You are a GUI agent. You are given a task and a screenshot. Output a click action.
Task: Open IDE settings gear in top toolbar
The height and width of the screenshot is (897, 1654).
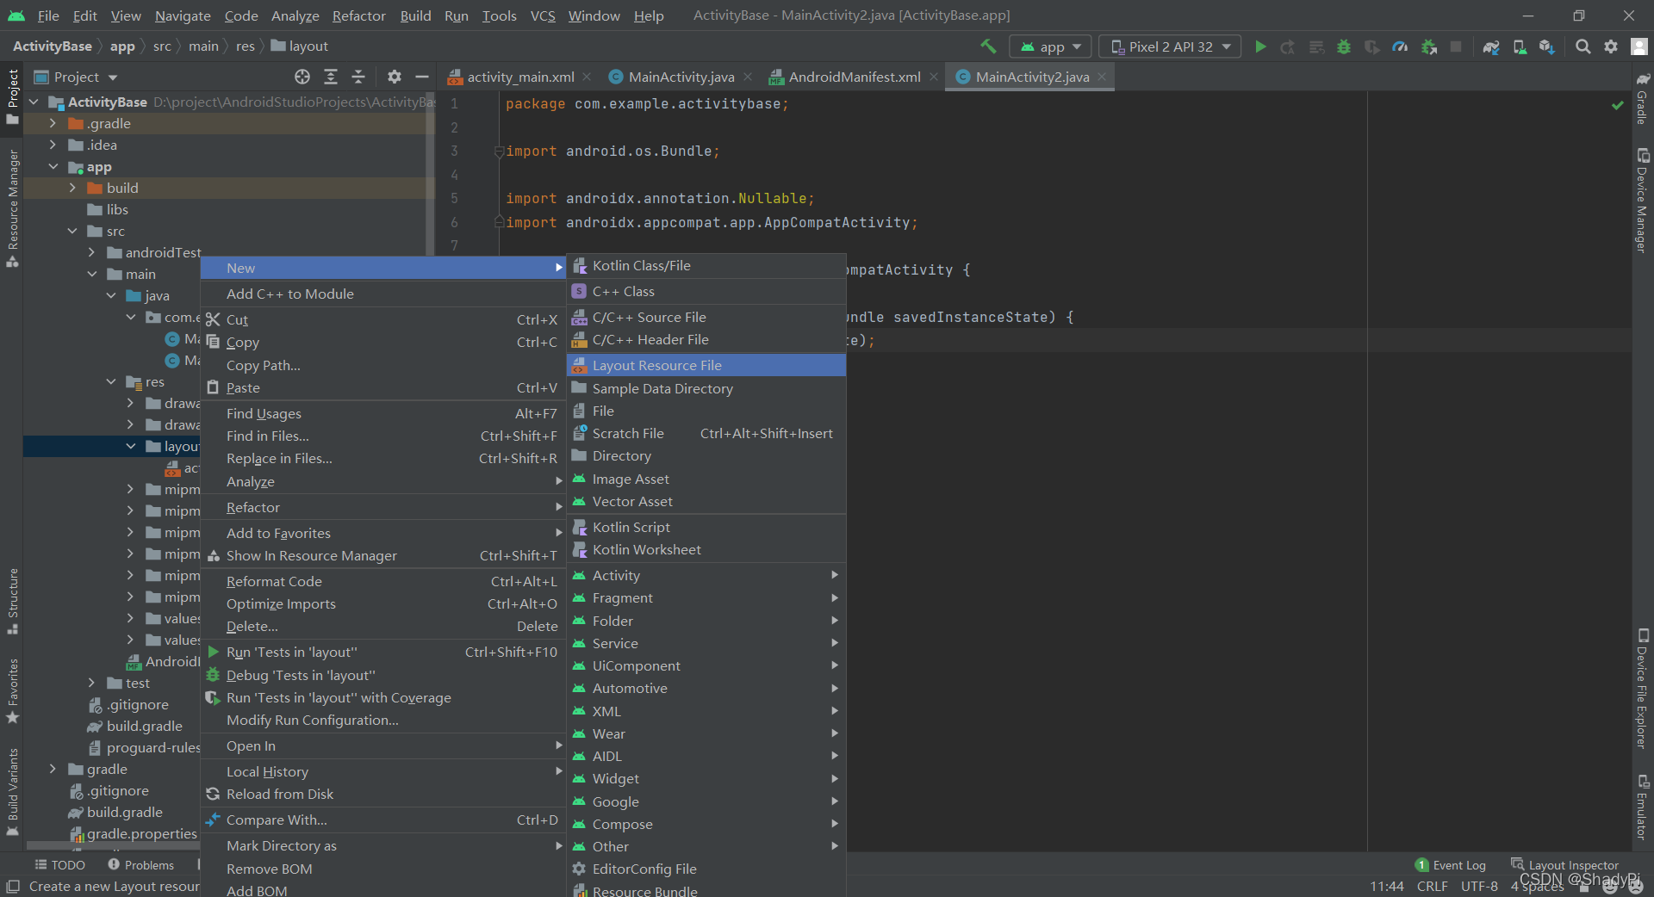click(x=1611, y=46)
